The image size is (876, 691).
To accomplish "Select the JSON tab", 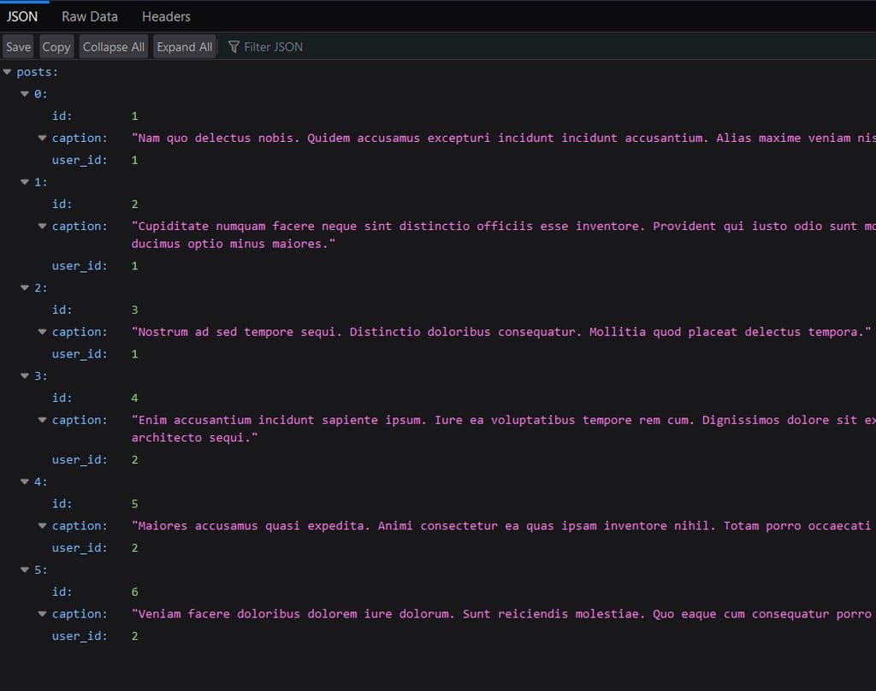I will click(22, 15).
